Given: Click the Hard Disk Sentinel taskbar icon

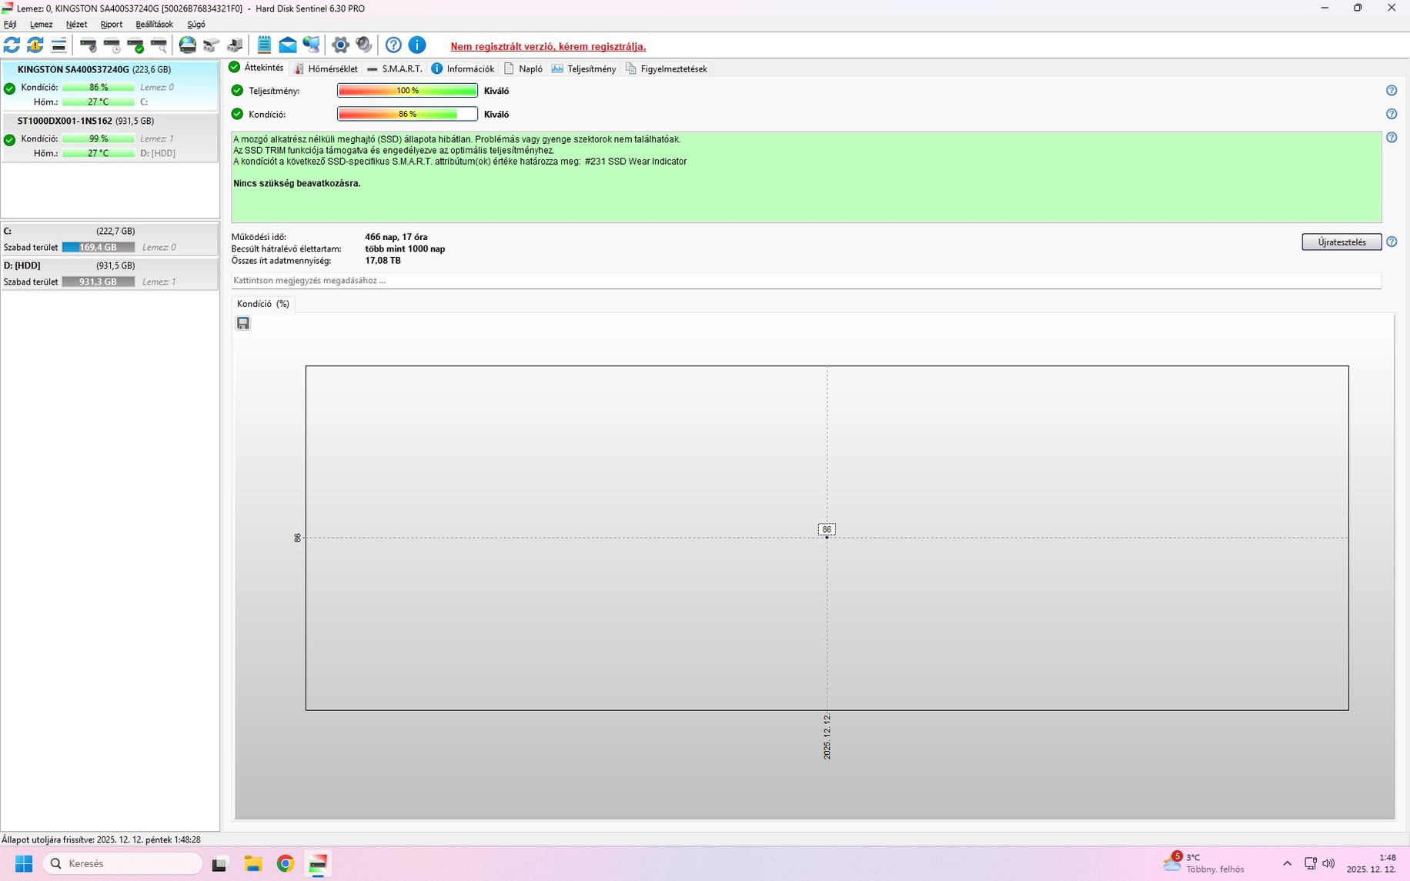Looking at the screenshot, I should (318, 863).
